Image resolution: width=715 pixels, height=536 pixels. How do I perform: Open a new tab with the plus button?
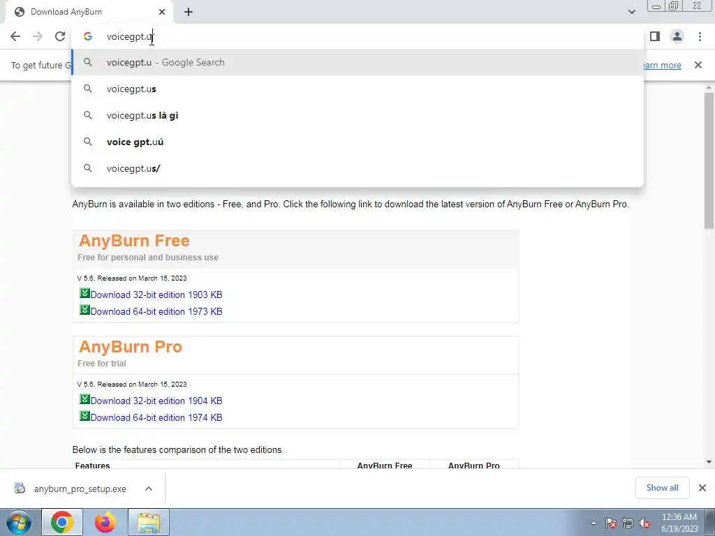point(189,13)
